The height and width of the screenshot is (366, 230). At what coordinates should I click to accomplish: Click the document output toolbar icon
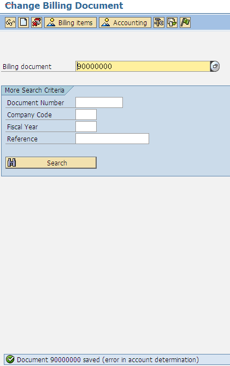(172, 22)
